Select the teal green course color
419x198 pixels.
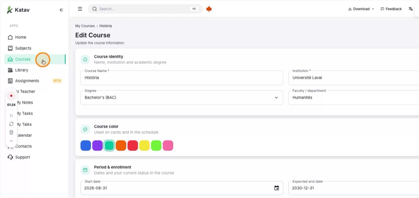(109, 145)
